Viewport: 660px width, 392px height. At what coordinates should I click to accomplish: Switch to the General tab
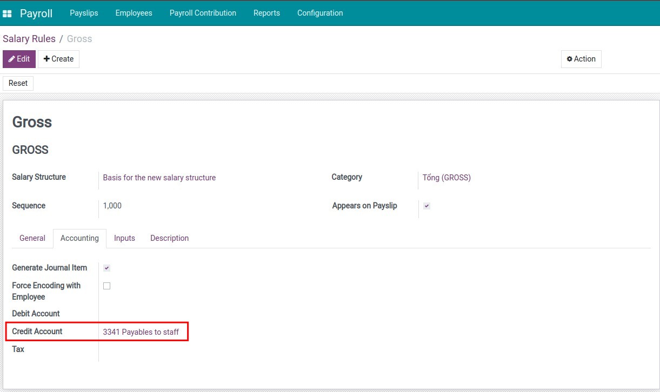[32, 238]
